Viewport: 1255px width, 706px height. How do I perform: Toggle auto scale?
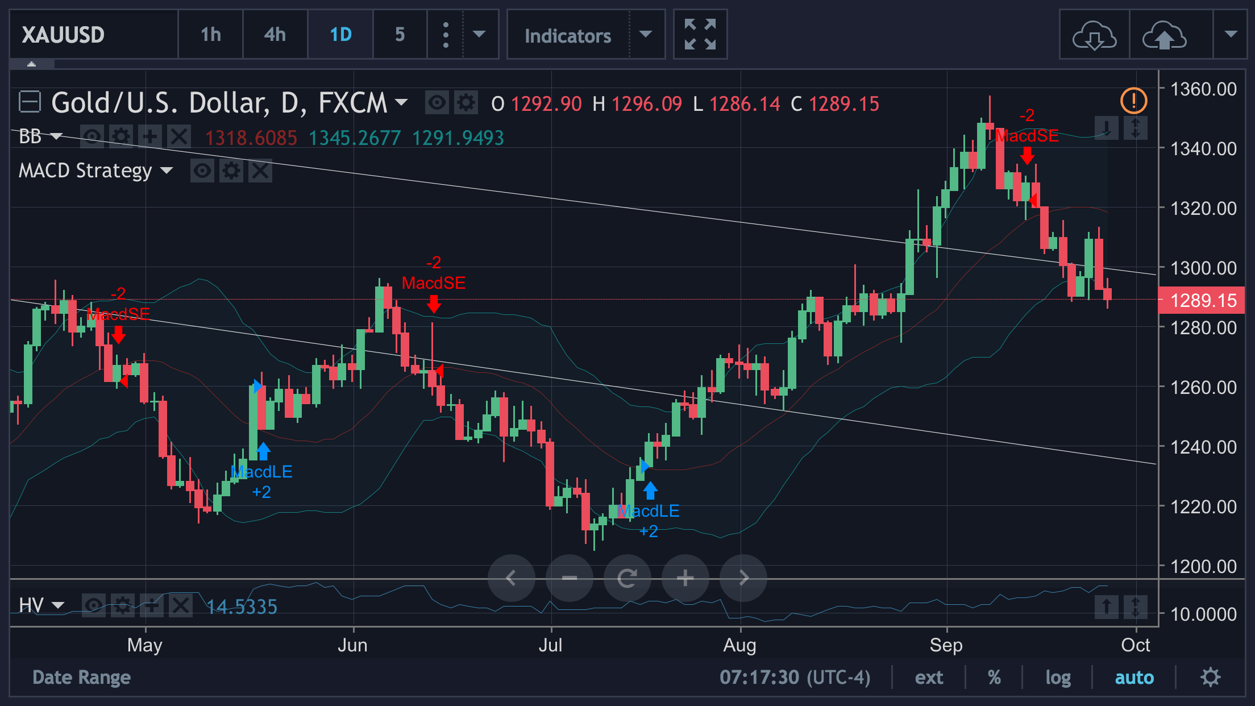(x=1134, y=677)
